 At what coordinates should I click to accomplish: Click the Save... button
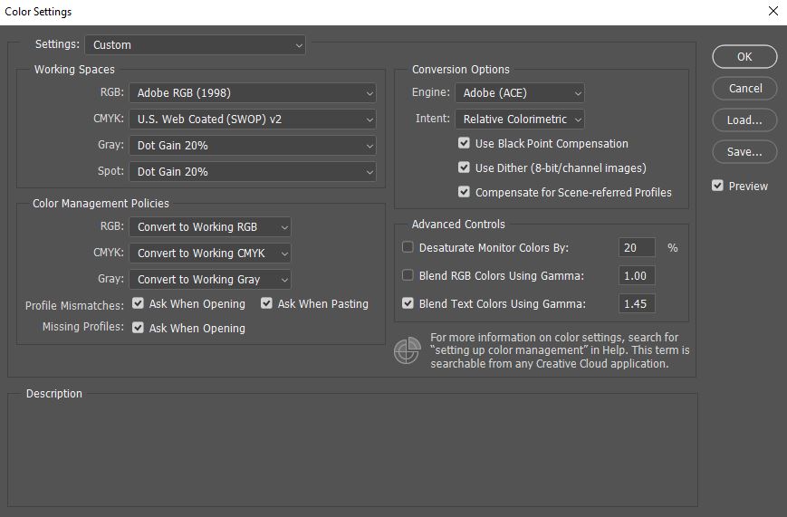coord(744,151)
